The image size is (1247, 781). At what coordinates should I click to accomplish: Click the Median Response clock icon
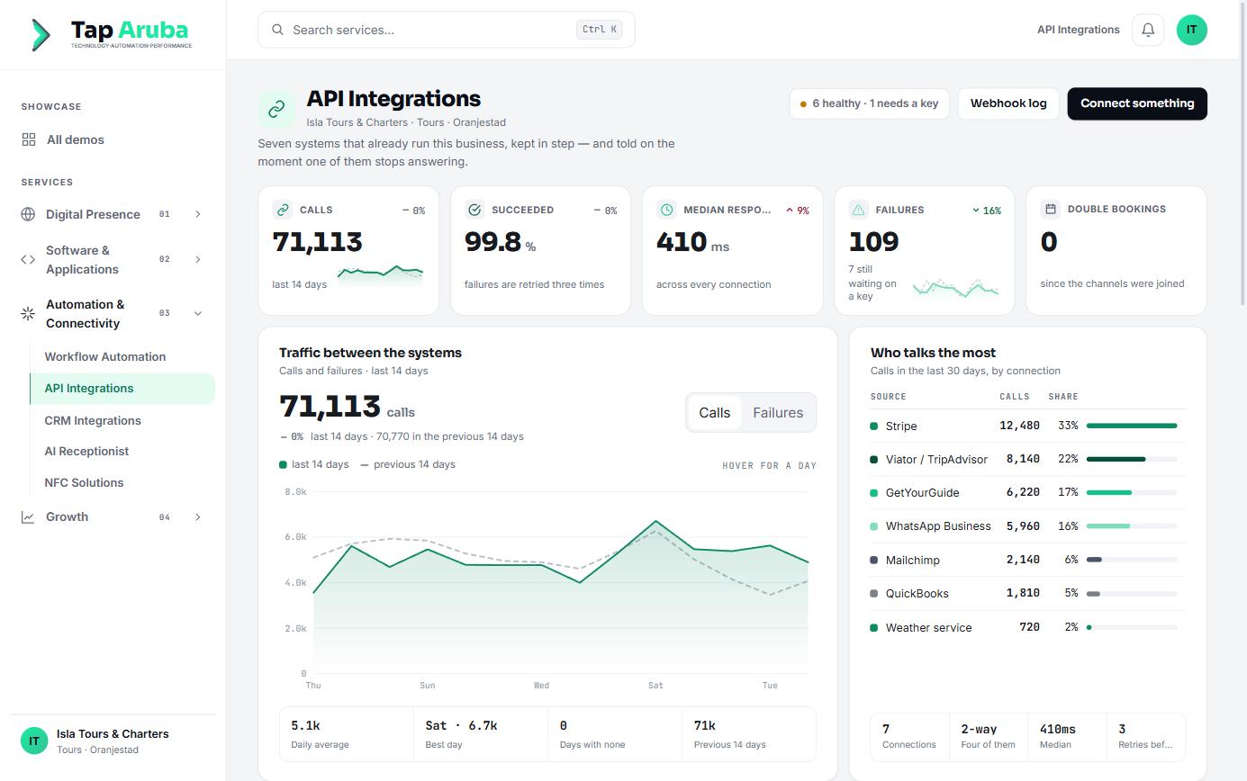666,210
